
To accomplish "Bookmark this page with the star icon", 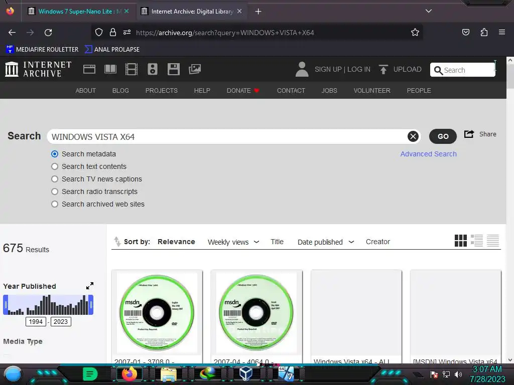I will (415, 32).
